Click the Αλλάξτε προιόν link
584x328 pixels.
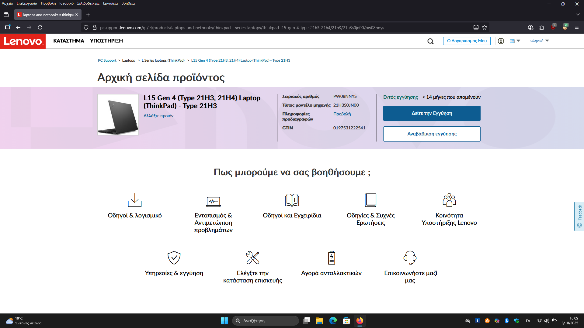[x=158, y=116]
